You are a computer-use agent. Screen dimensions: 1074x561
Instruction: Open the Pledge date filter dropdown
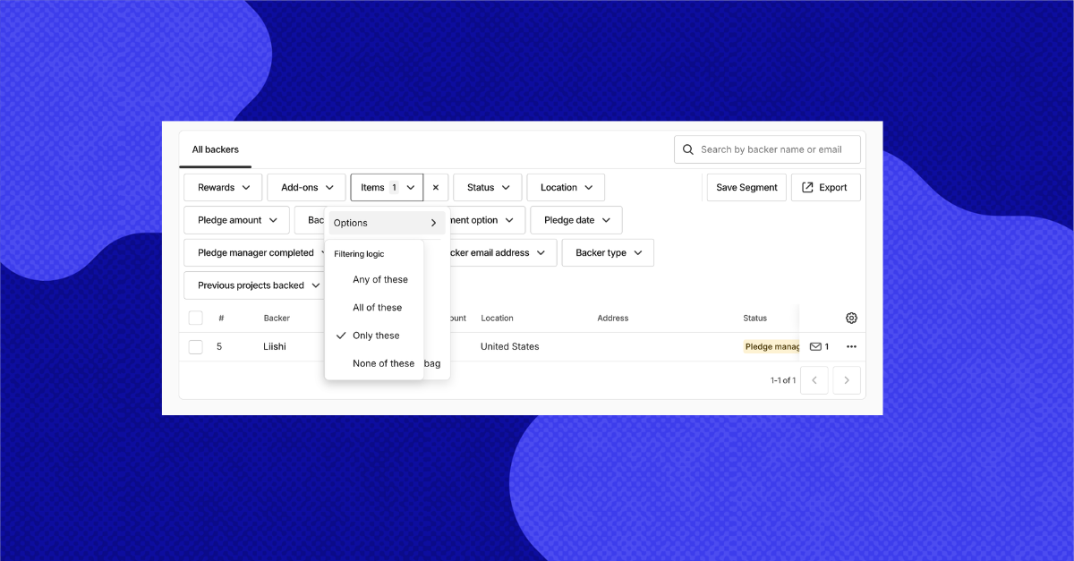[576, 220]
